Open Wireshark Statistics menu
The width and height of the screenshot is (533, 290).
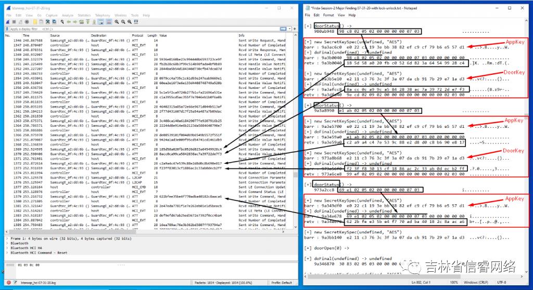tap(84, 15)
